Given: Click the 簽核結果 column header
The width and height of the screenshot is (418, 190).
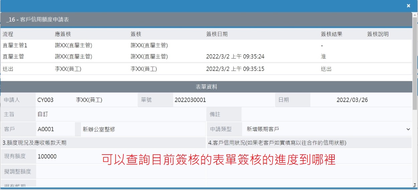Looking at the screenshot, I should [x=331, y=34].
